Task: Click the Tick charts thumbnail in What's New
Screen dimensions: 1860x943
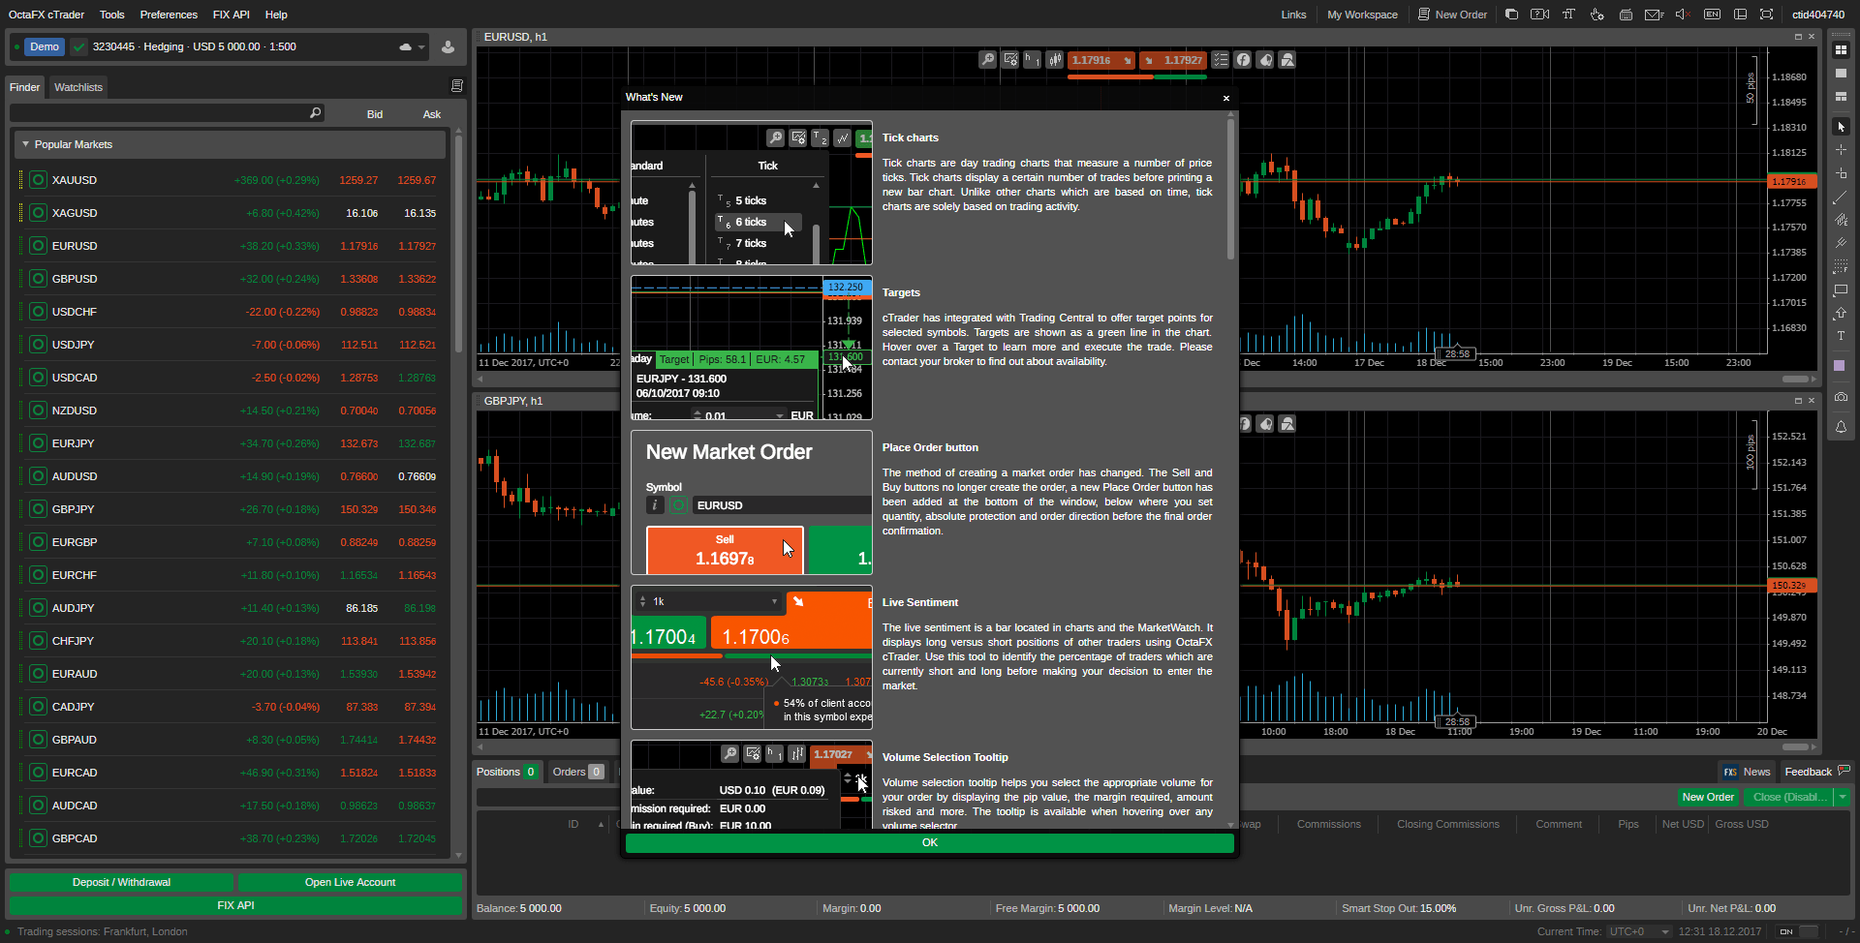Action: tap(752, 193)
